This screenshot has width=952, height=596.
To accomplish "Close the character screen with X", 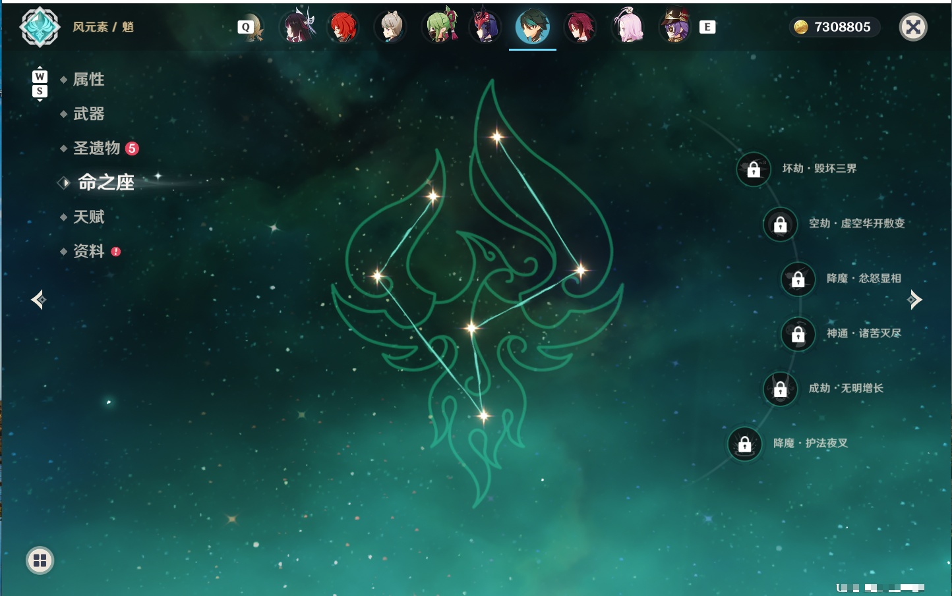I will [913, 27].
